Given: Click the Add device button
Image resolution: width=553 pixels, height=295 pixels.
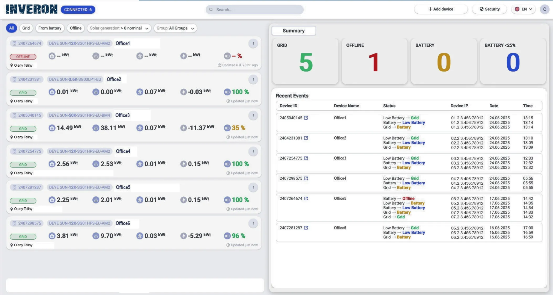Looking at the screenshot, I should 441,9.
